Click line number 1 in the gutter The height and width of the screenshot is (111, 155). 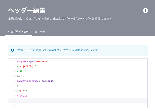tap(14, 62)
